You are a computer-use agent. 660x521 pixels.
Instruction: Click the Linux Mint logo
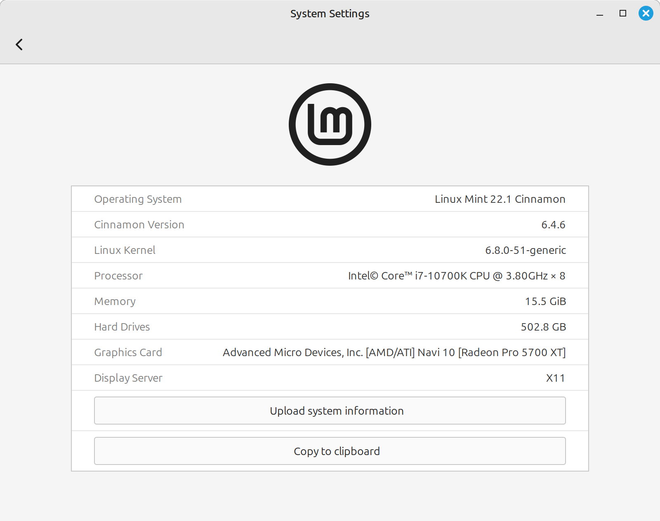click(x=330, y=124)
